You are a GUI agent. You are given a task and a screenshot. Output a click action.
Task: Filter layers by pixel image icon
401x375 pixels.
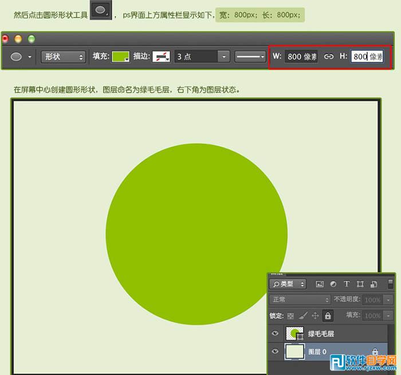coord(320,284)
